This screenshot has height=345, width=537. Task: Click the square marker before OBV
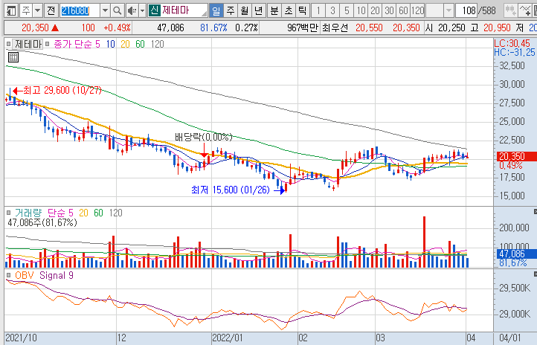pyautogui.click(x=9, y=275)
